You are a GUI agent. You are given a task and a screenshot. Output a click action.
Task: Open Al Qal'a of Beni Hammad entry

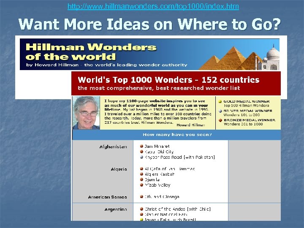pos(170,169)
